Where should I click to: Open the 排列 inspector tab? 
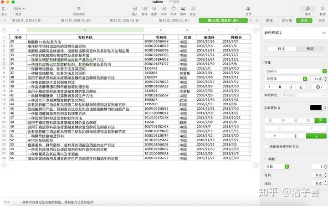click(x=322, y=21)
